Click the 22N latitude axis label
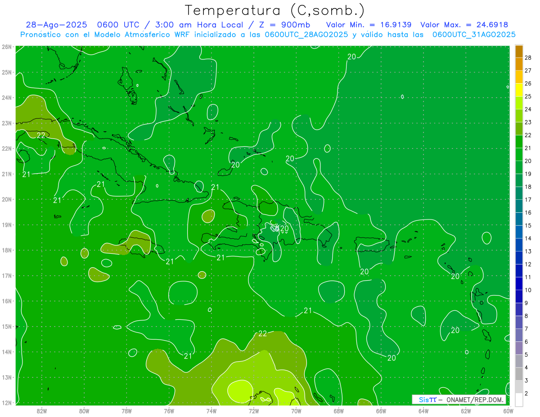The width and height of the screenshot is (540, 417). tap(7, 148)
